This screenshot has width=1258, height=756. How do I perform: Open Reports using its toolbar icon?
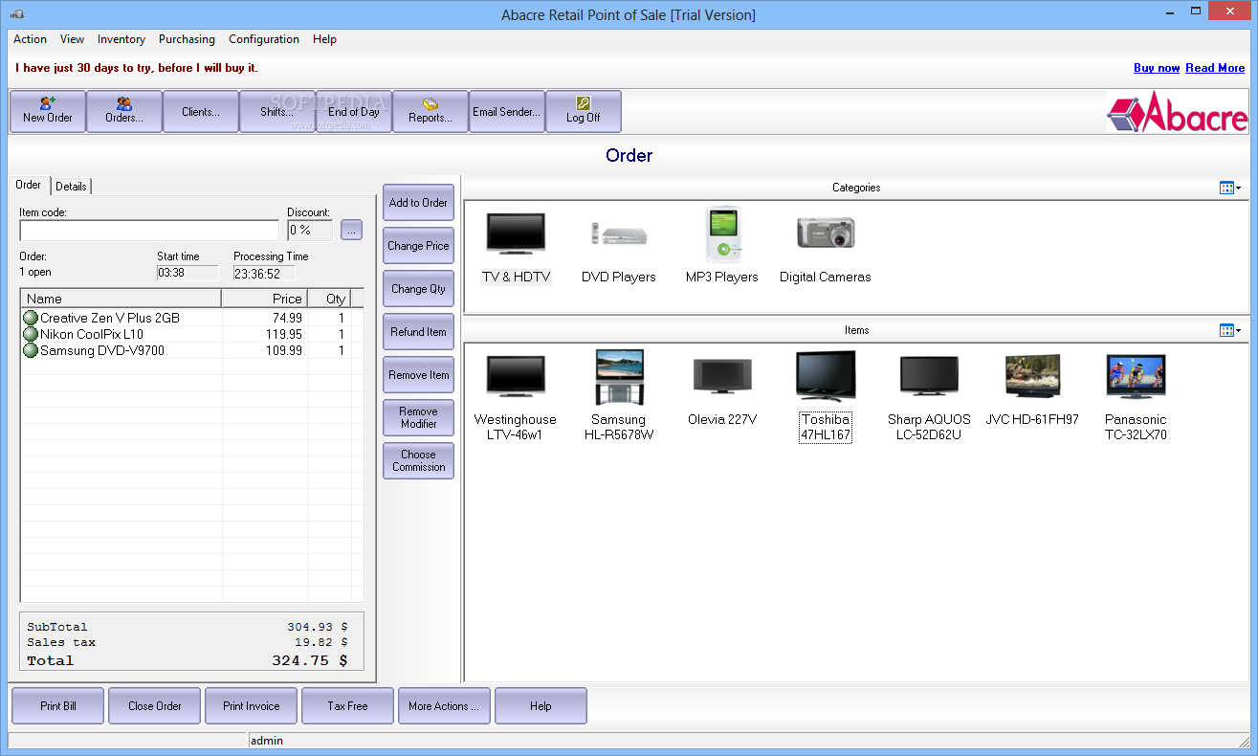(430, 111)
